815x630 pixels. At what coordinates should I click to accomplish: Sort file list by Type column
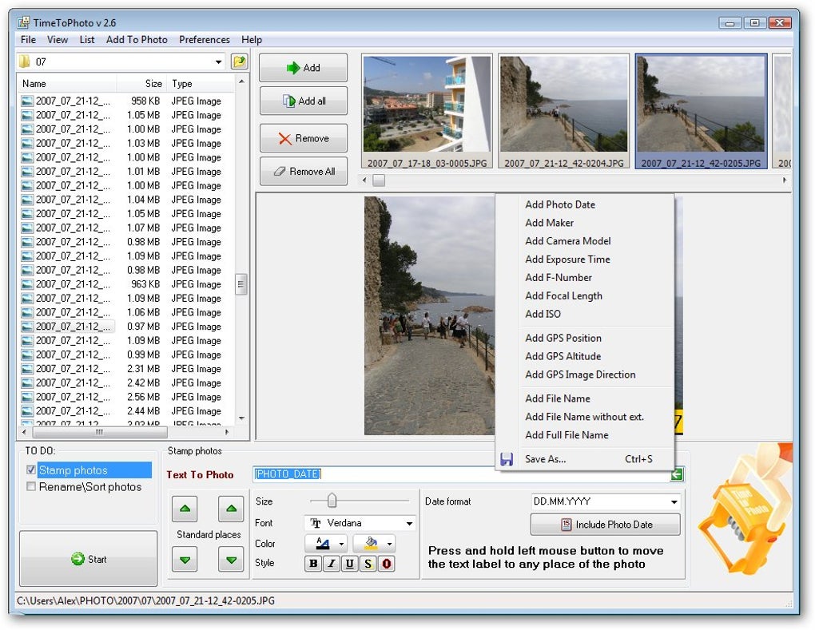tap(200, 84)
